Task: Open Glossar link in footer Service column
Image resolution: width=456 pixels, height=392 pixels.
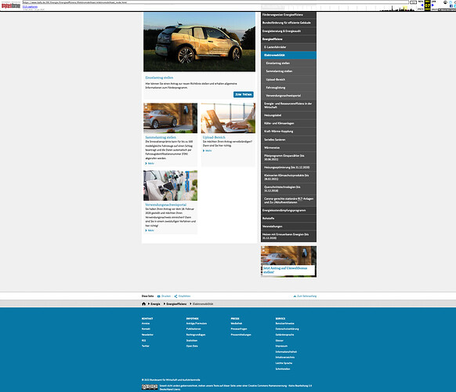Action: (x=280, y=340)
